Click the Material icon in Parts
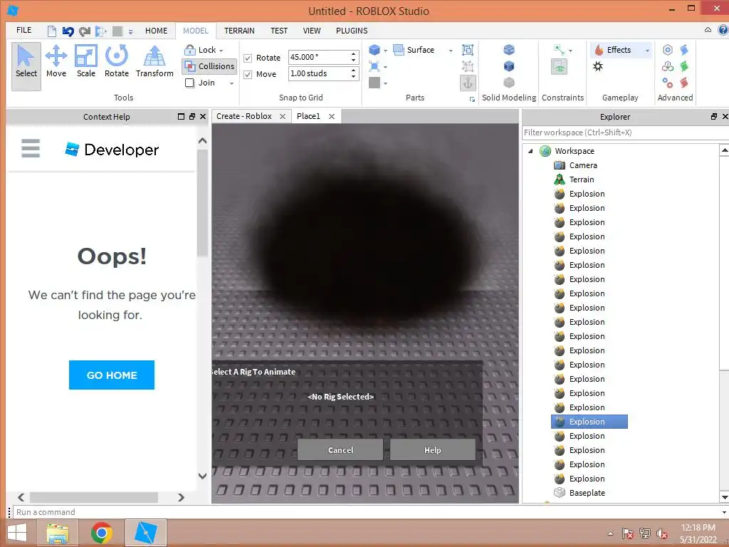729x547 pixels. (374, 66)
